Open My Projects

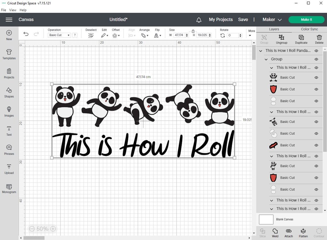221,19
